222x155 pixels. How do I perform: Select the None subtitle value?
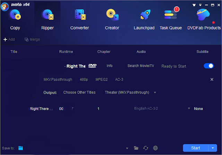[x=198, y=109]
